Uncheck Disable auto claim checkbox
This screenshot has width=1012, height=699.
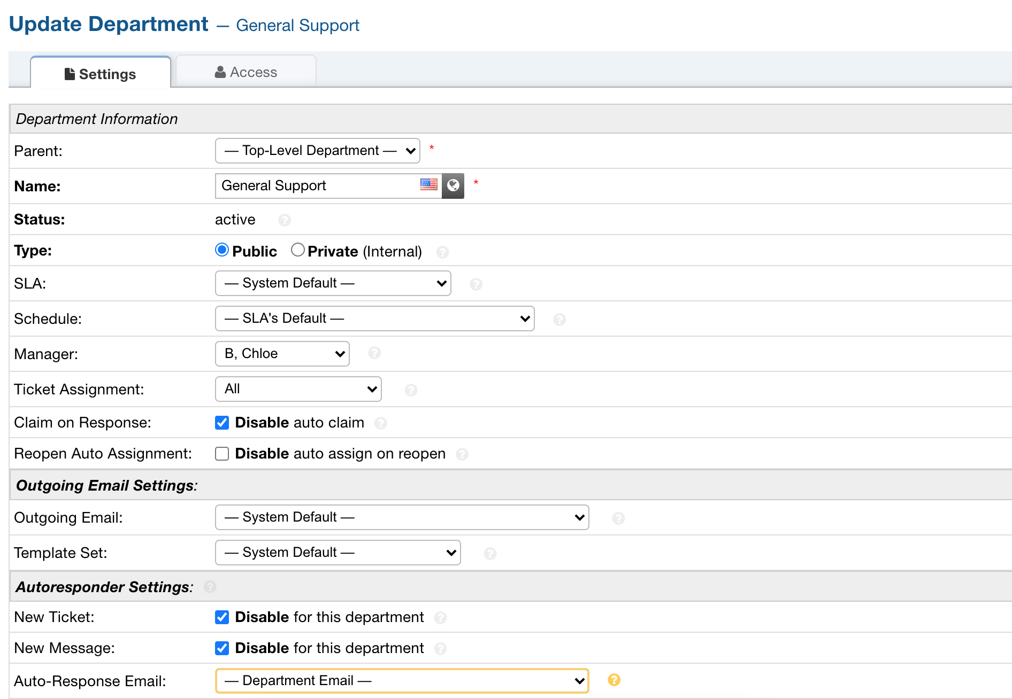coord(222,423)
